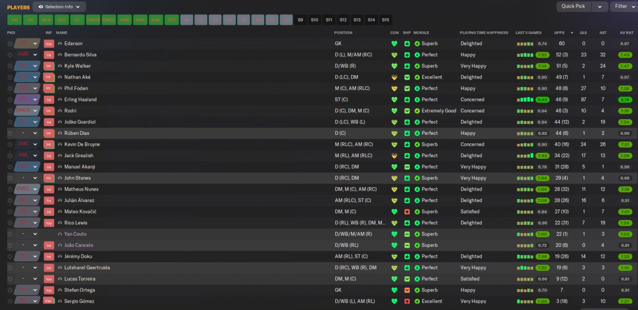638x310 pixels.
Task: Click Kyle Walker's Superb morale arrow icon
Action: point(417,66)
